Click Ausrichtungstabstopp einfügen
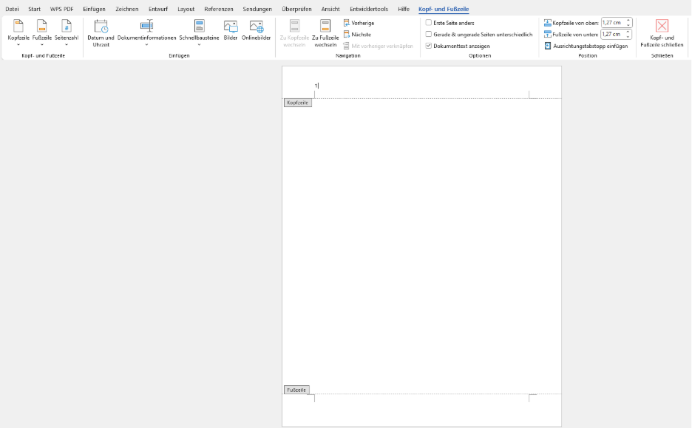Image resolution: width=692 pixels, height=428 pixels. point(586,46)
